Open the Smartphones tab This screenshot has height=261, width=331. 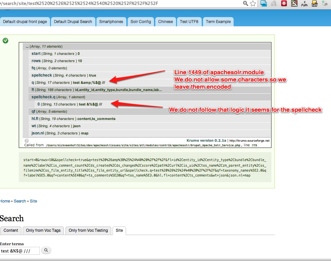pyautogui.click(x=111, y=21)
